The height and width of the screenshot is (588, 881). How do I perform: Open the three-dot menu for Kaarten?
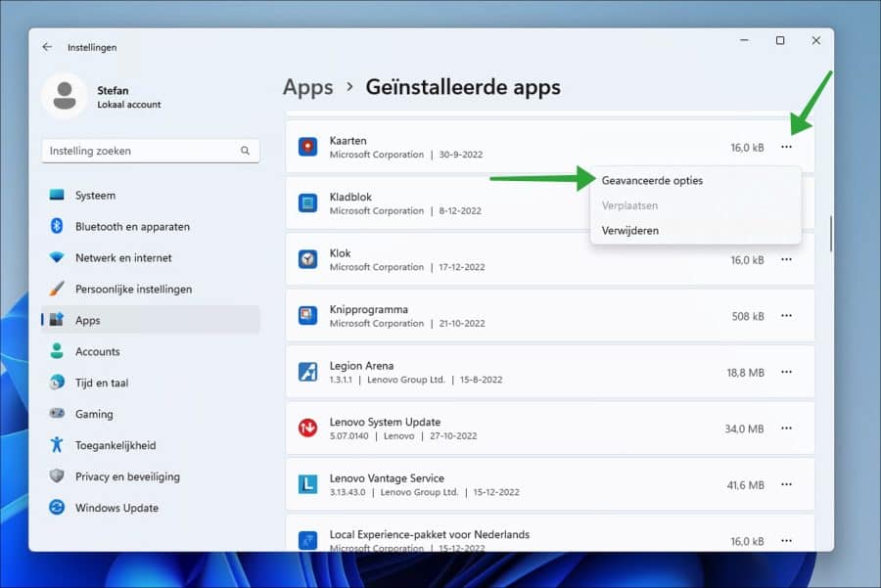[x=786, y=147]
